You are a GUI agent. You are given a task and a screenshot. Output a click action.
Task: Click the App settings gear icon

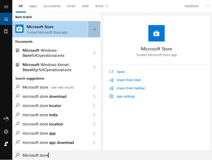(x=111, y=96)
